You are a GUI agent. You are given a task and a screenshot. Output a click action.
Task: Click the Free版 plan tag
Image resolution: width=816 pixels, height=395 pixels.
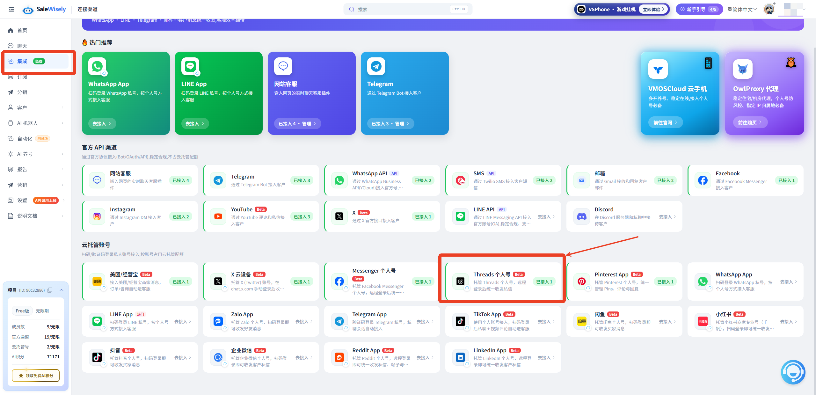22,311
